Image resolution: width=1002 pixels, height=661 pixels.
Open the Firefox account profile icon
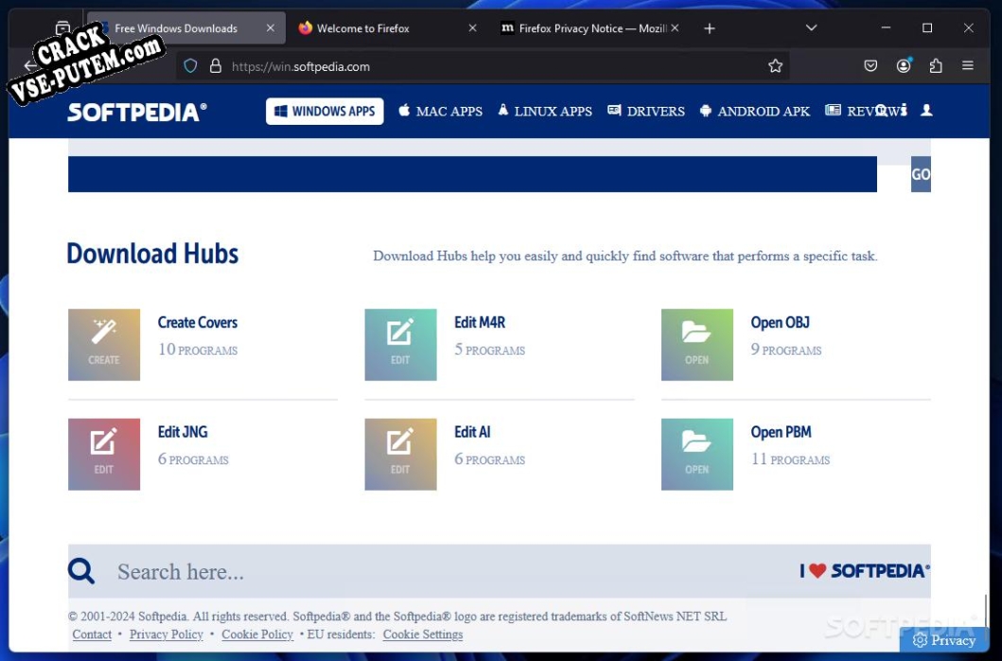click(x=904, y=66)
